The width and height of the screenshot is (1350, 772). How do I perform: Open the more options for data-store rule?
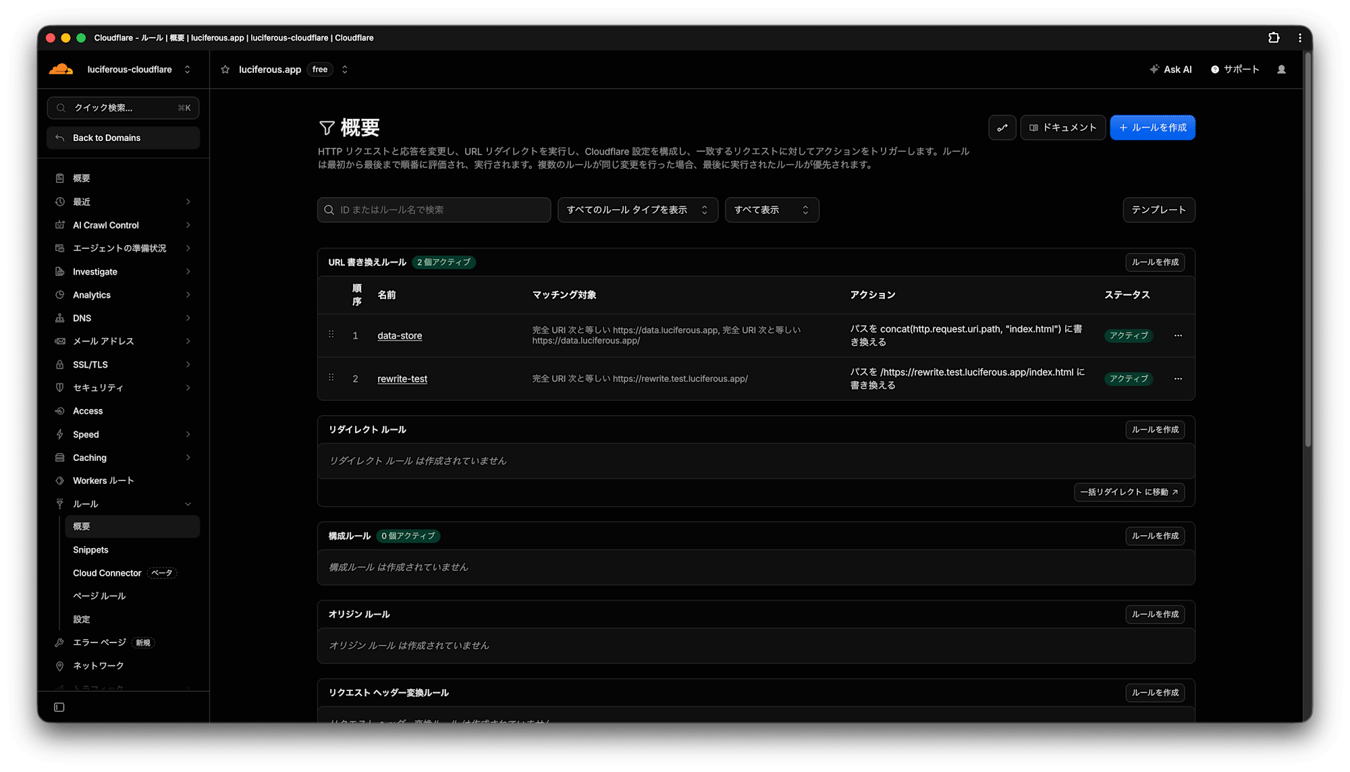click(x=1178, y=335)
